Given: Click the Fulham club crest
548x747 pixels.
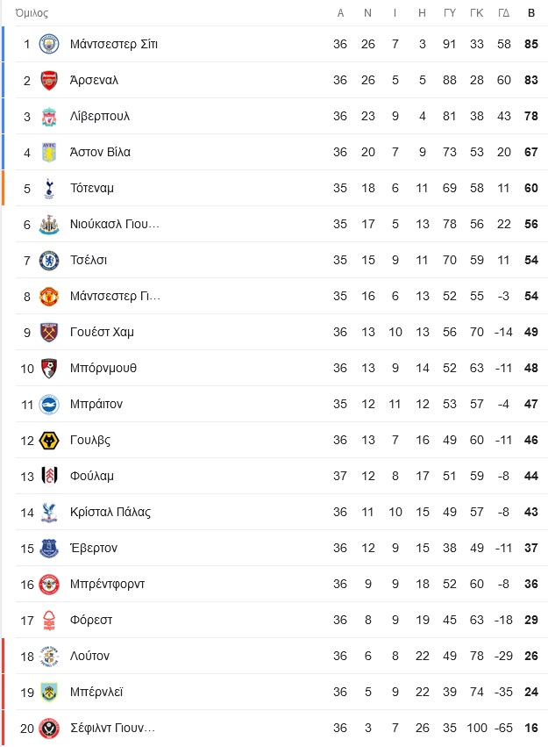Looking at the screenshot, I should coord(49,477).
